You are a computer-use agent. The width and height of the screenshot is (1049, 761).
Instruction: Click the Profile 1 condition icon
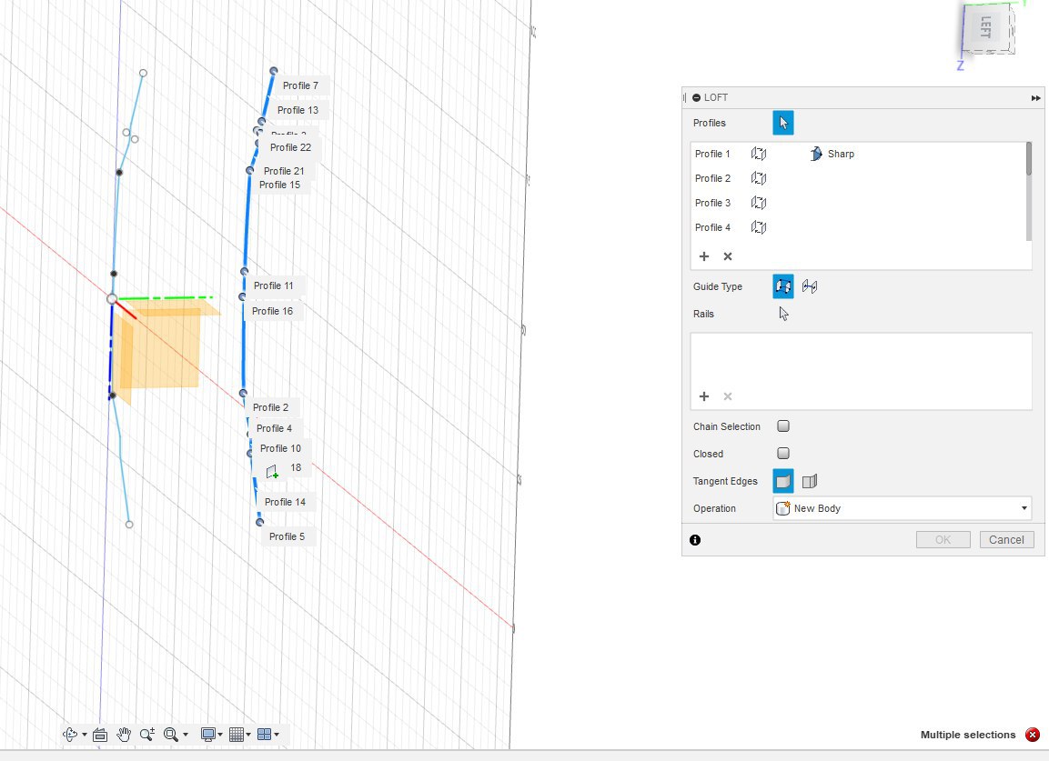coord(759,154)
